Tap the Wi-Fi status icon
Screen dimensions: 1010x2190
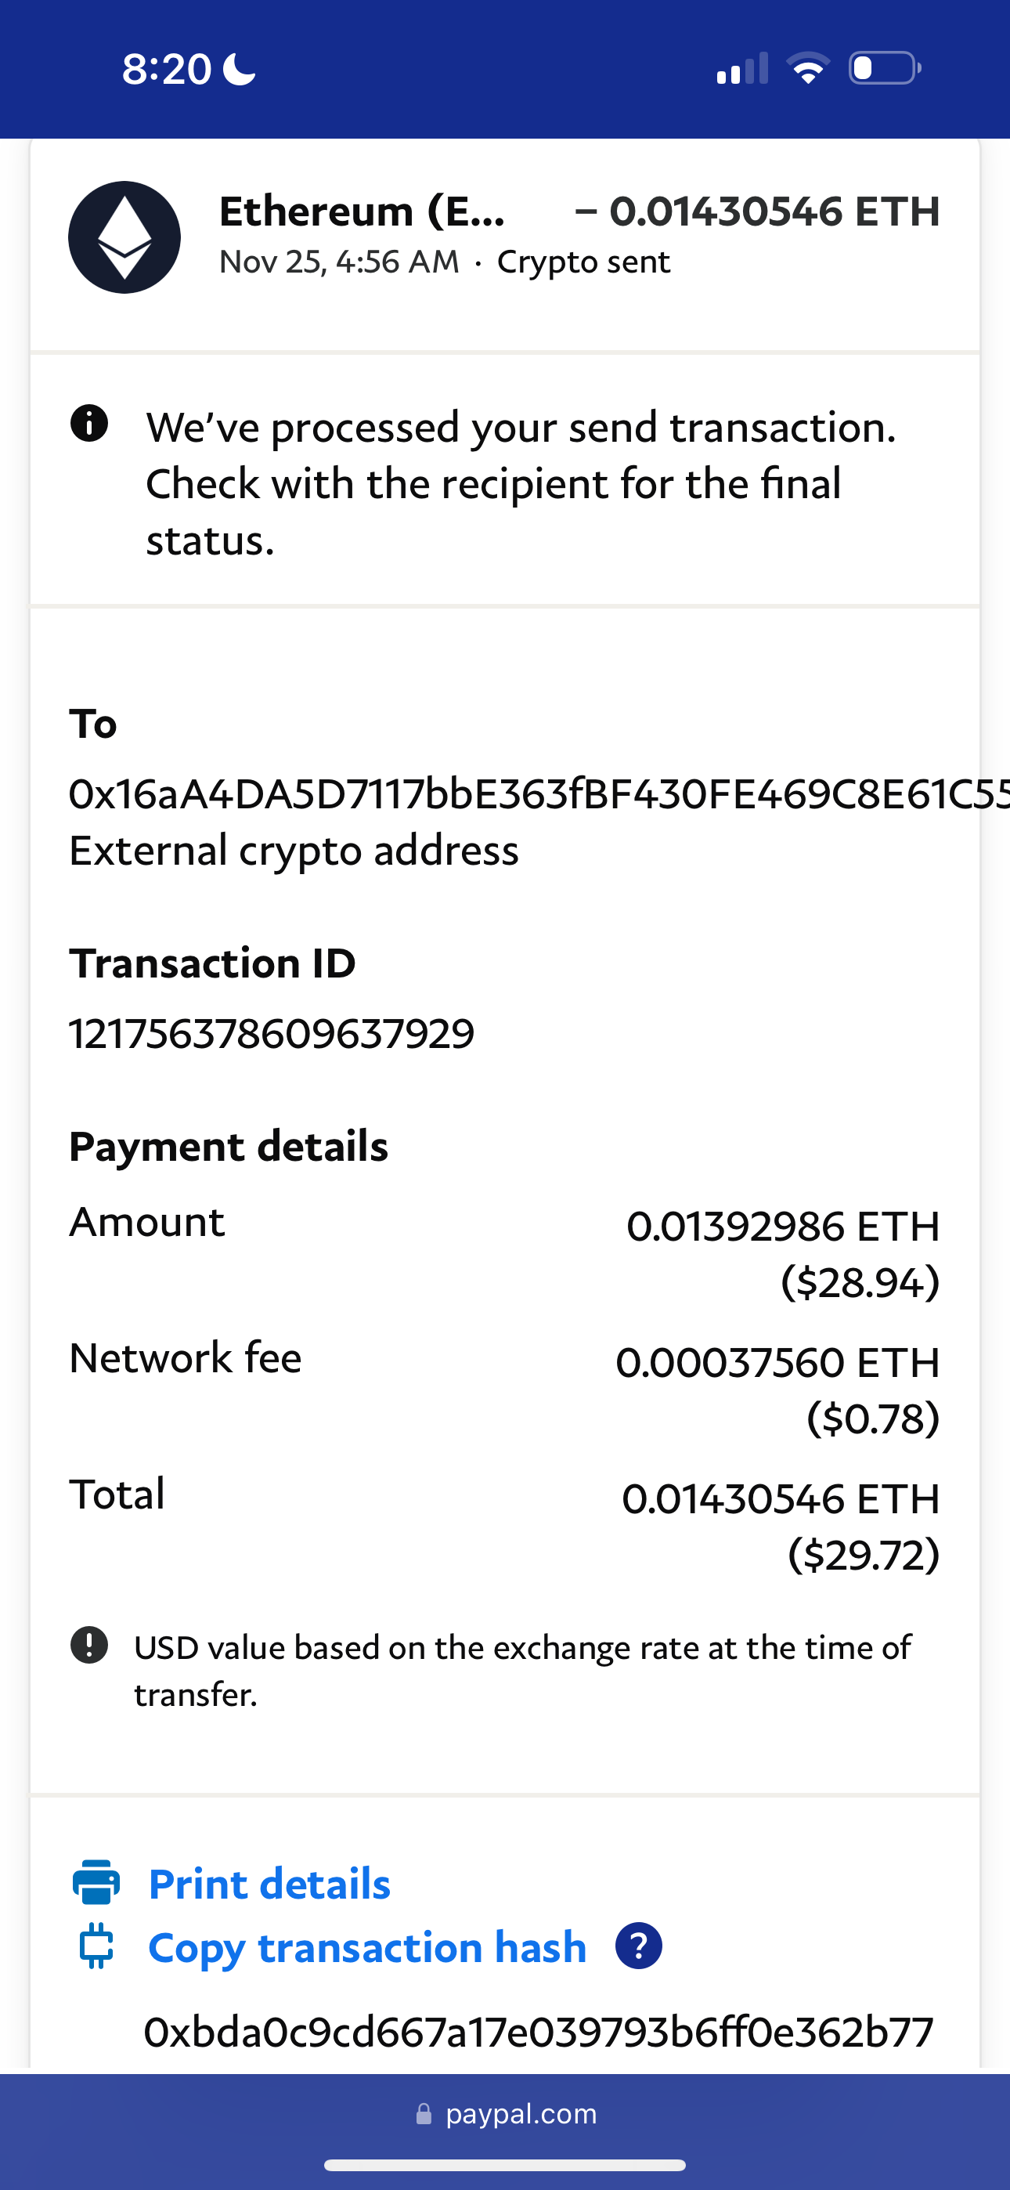808,68
